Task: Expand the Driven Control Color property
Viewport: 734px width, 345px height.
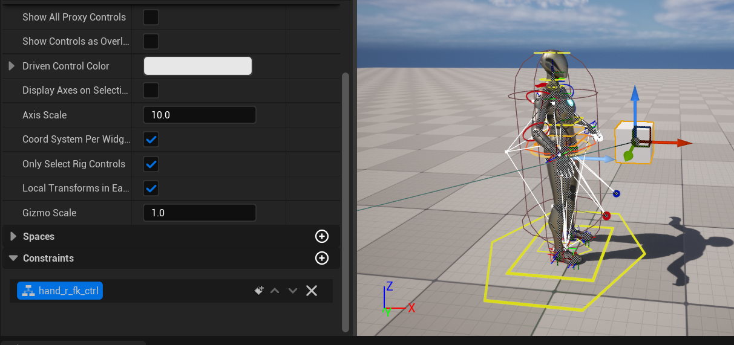Action: (11, 66)
